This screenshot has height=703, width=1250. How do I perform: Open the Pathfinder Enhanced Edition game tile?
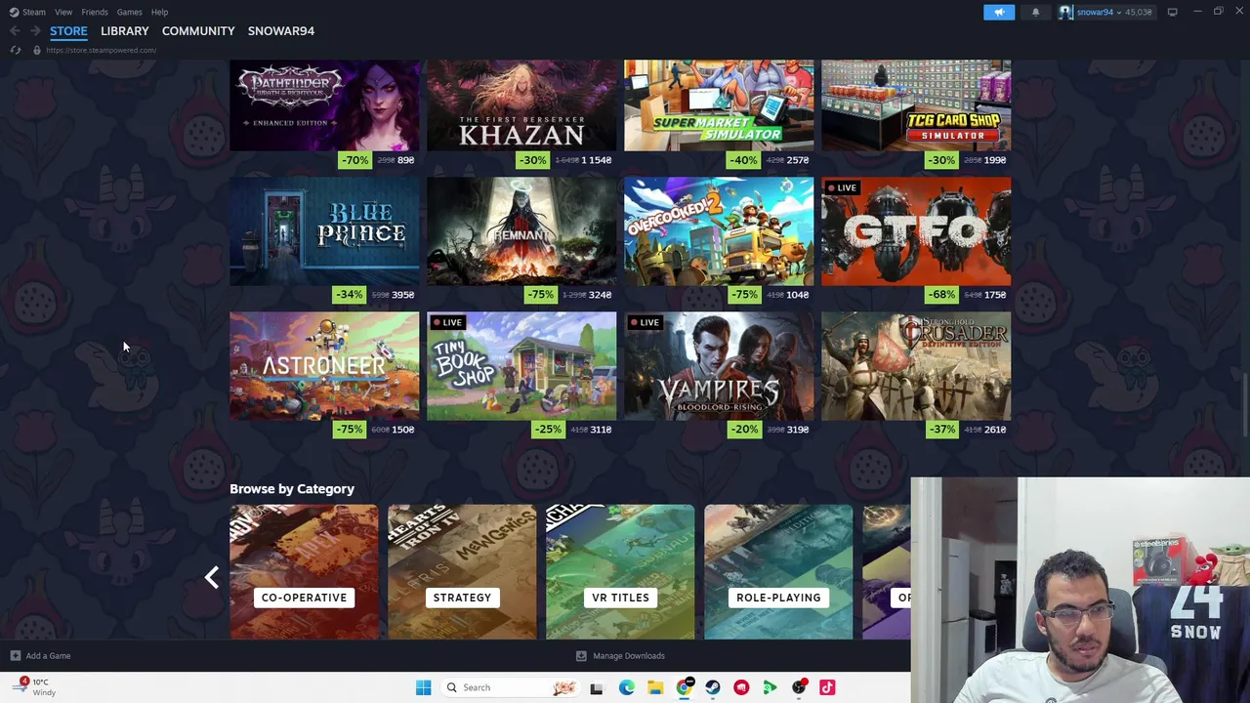tap(324, 105)
